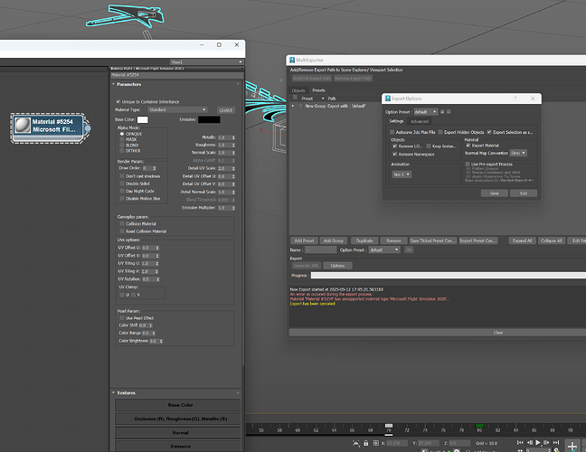Click the Save button in Export Options
Image resolution: width=586 pixels, height=452 pixels.
click(x=494, y=193)
